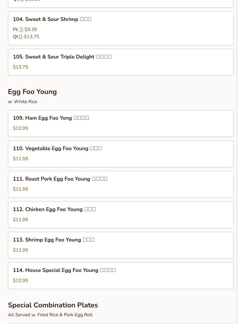The width and height of the screenshot is (243, 324).
Task: Click the Egg Foo Young section heading
Action: coord(32,92)
